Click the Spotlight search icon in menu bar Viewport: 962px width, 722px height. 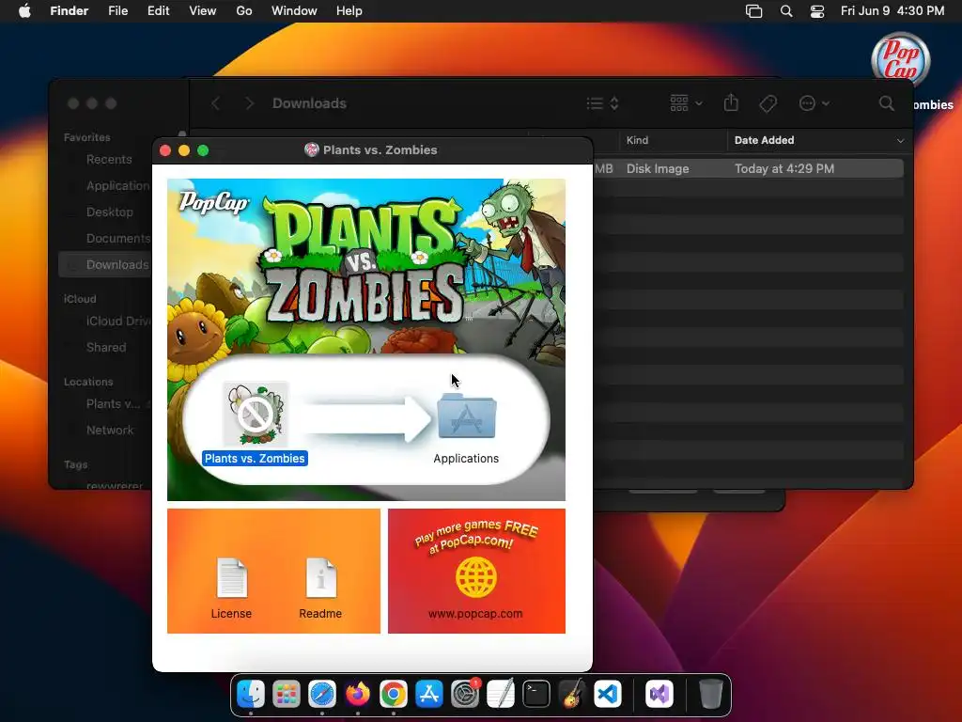point(786,11)
